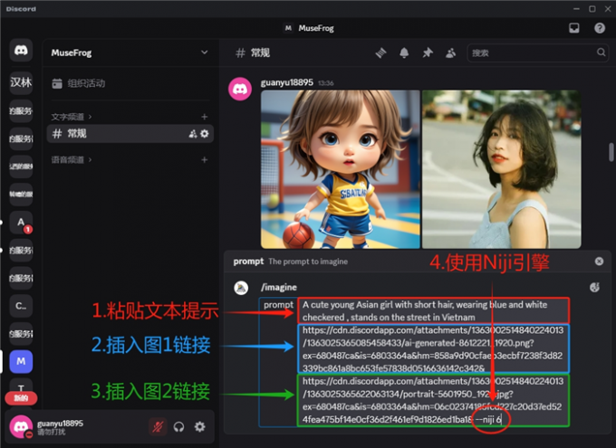Open the help question mark icon
616x448 pixels.
coord(600,28)
